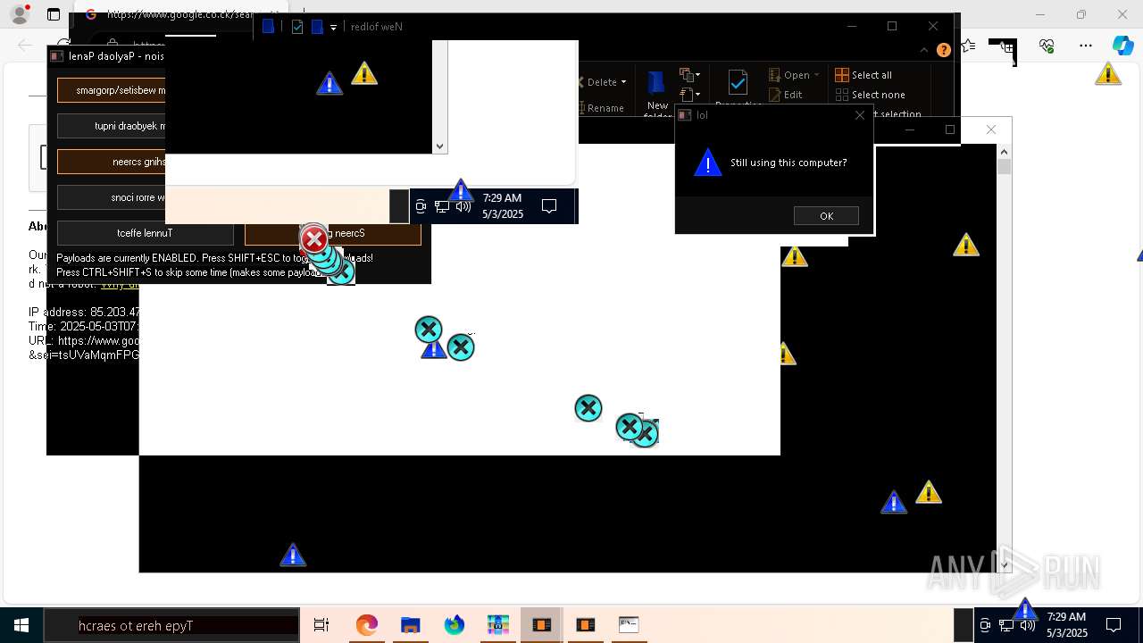Open the Explorer quick access toolbar dropdown

333,28
